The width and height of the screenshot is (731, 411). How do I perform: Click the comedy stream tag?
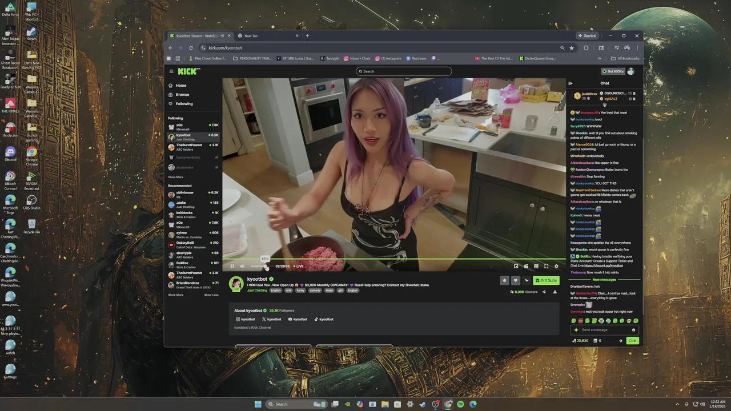coord(315,290)
